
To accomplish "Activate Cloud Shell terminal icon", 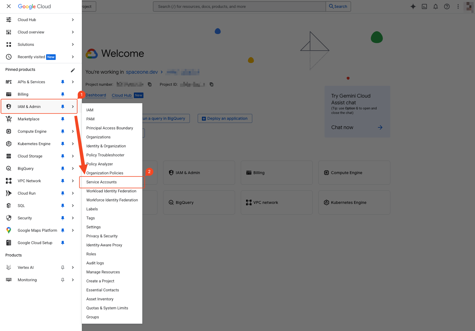I will click(424, 6).
